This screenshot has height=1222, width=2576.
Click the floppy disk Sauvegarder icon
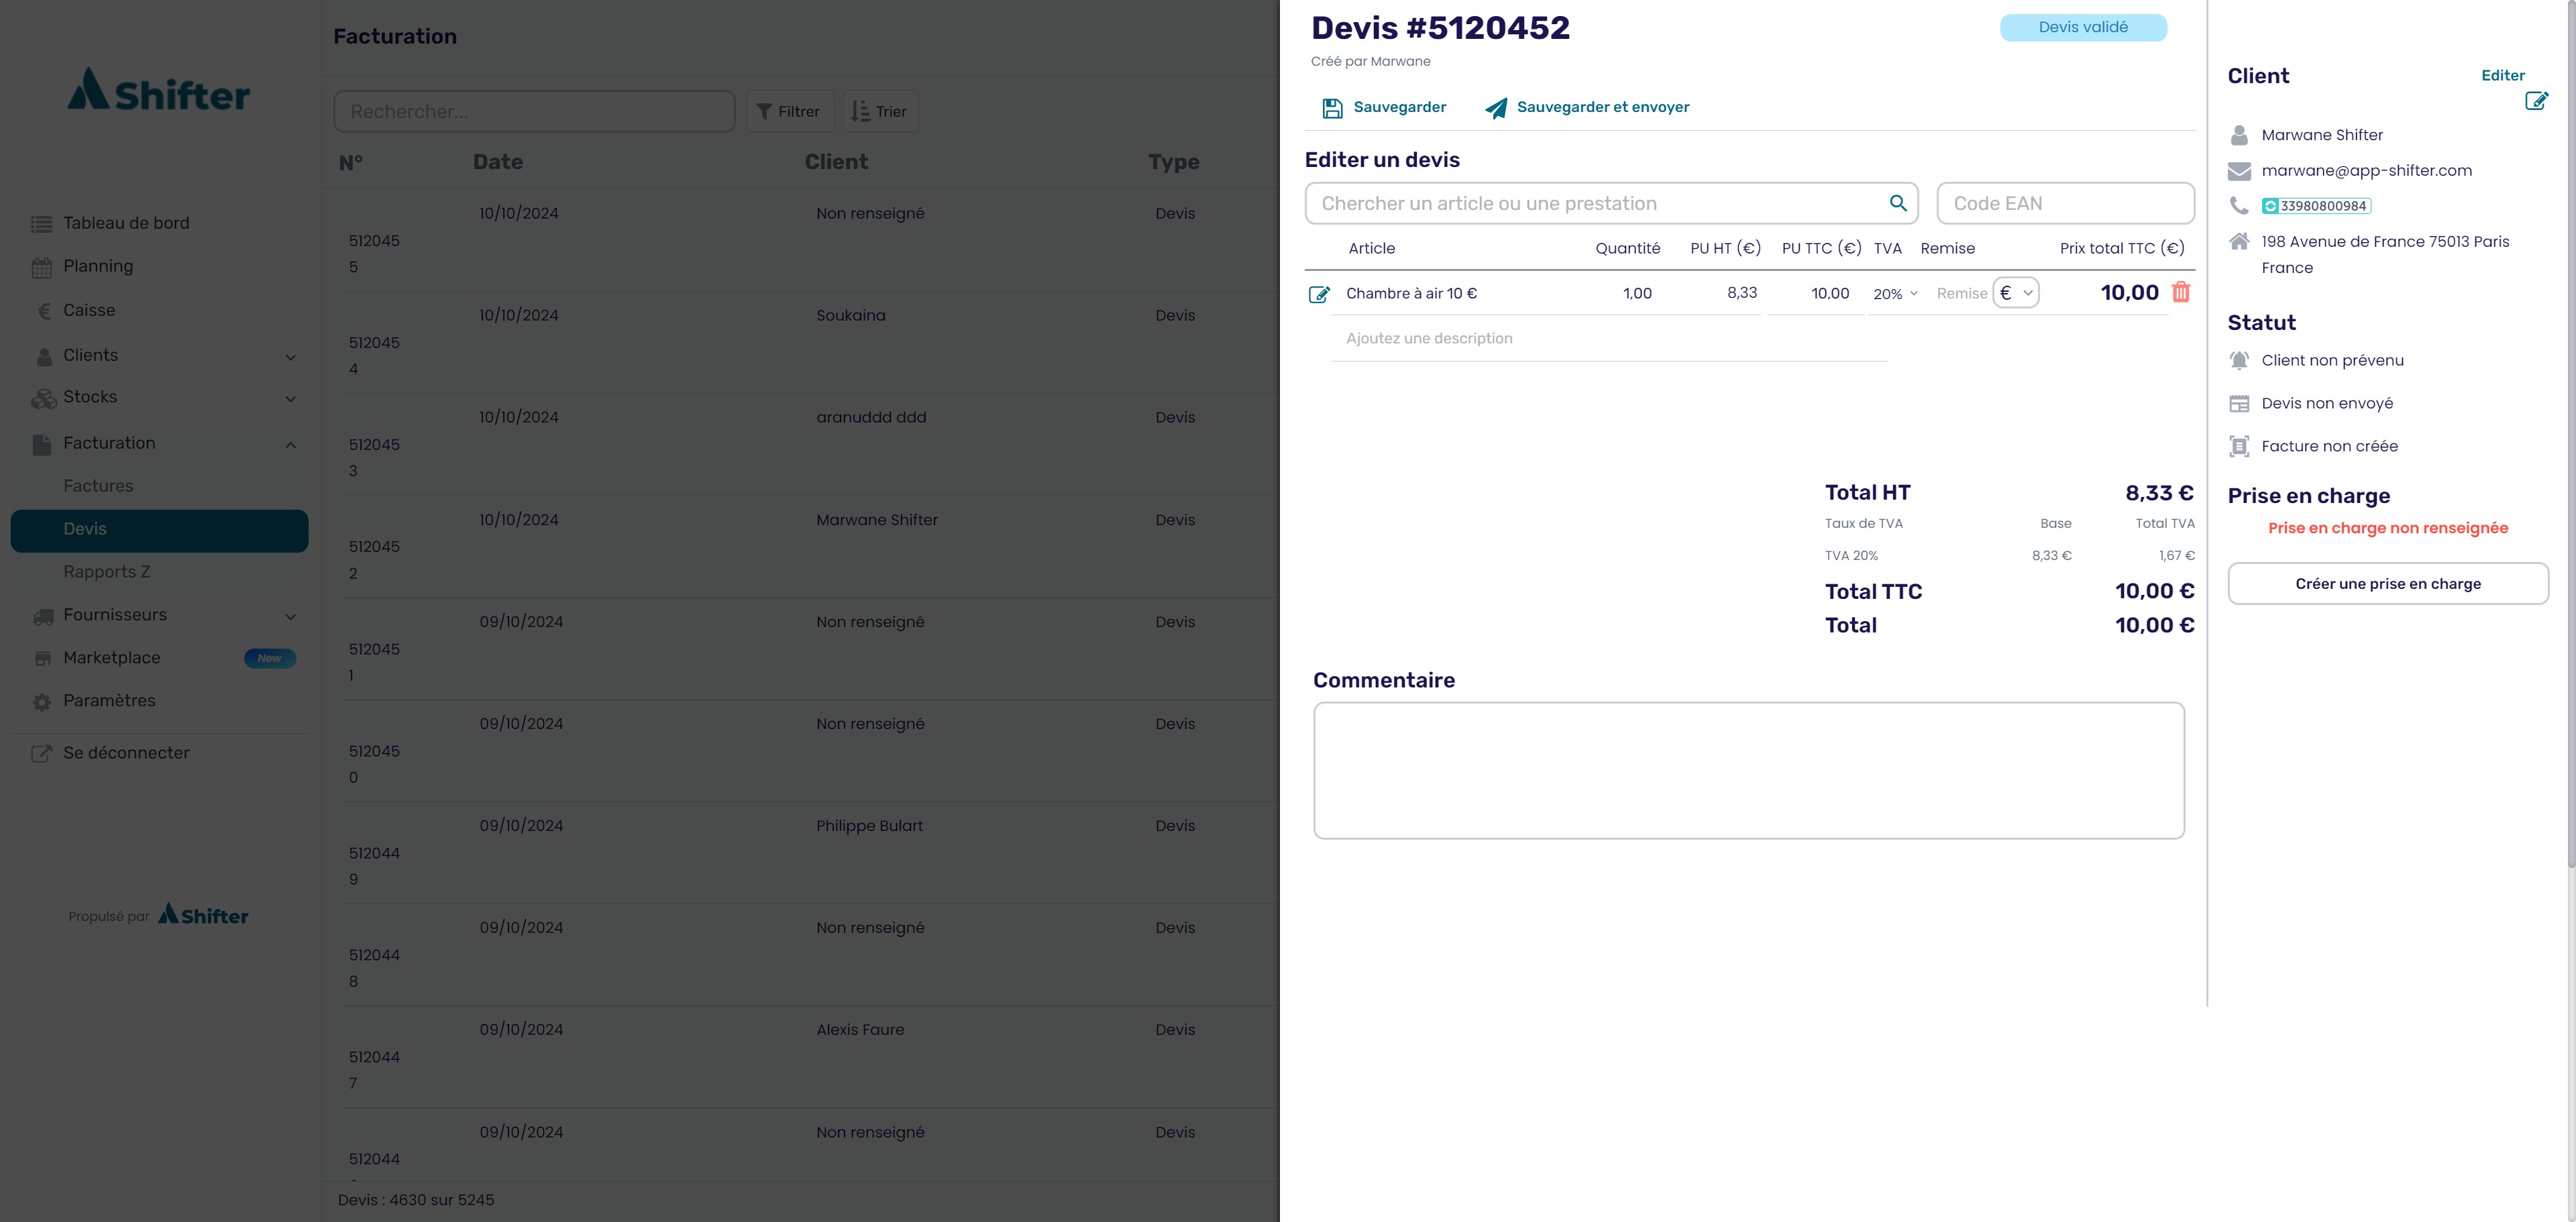tap(1332, 108)
